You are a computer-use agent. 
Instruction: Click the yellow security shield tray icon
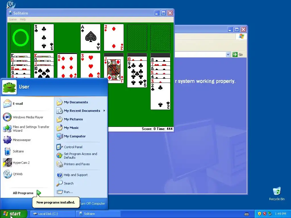pyautogui.click(x=259, y=214)
